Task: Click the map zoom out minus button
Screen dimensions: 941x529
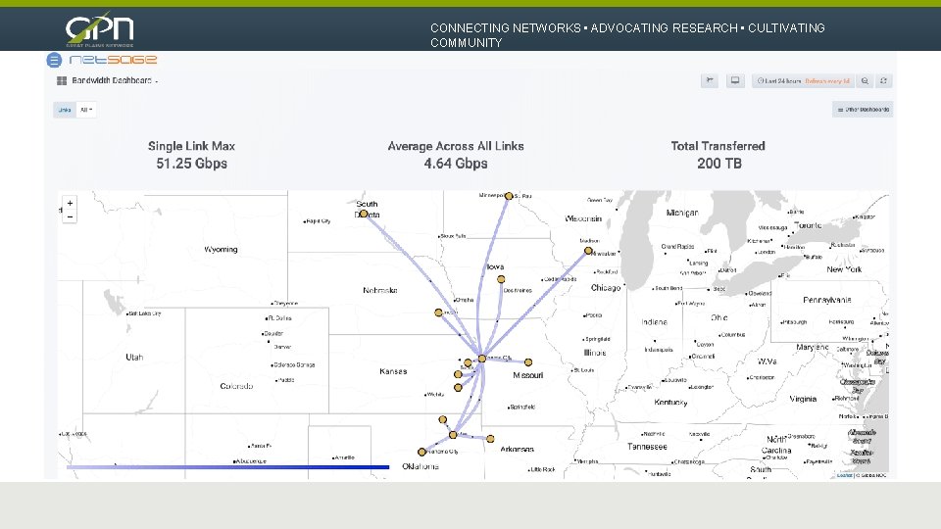Action: pyautogui.click(x=70, y=216)
